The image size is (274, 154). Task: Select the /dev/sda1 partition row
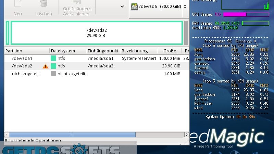(97, 58)
